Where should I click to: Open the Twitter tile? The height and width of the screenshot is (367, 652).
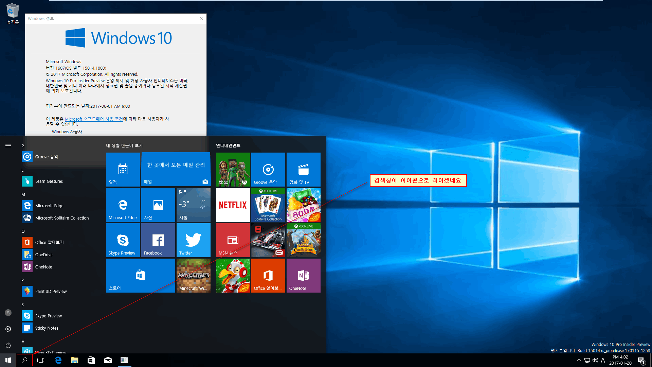[194, 240]
